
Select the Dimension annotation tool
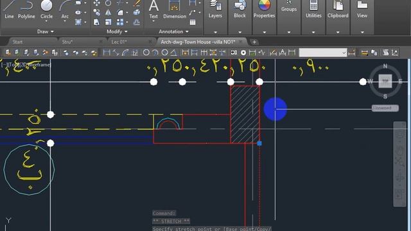(x=175, y=10)
